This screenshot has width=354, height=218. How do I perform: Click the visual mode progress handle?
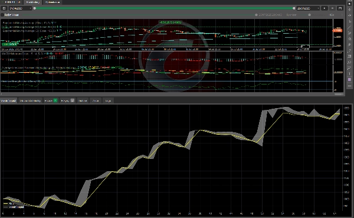(x=256, y=15)
